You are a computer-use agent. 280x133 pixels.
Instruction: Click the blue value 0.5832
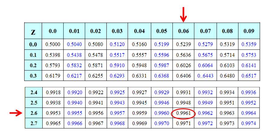click(74, 65)
